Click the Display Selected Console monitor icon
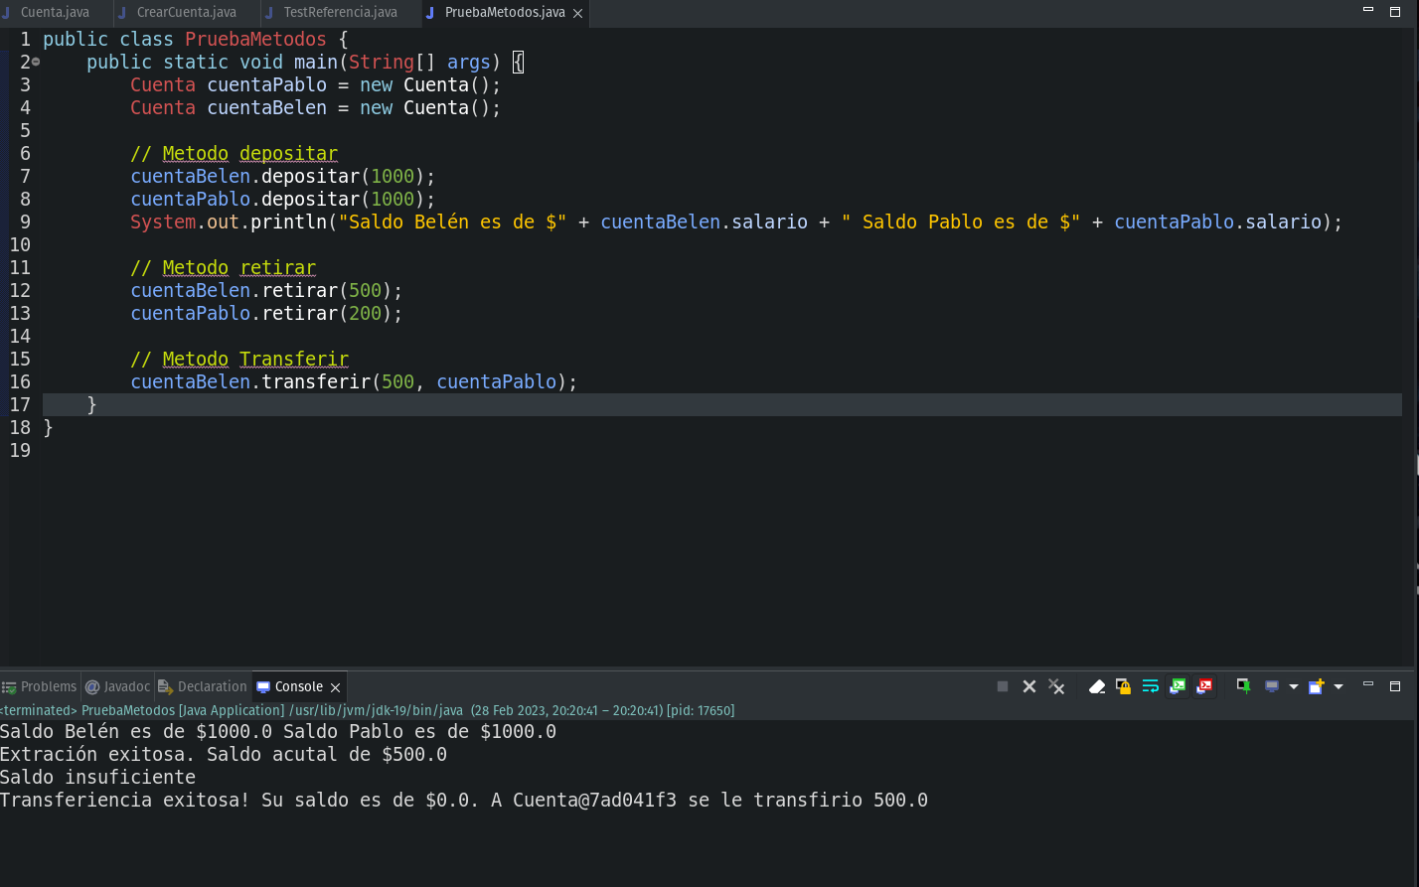The height and width of the screenshot is (887, 1419). [1272, 686]
